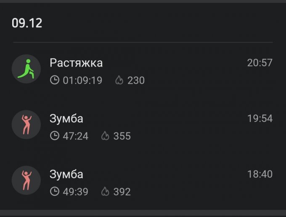Click the flame icon beside 230 calories

coord(119,80)
